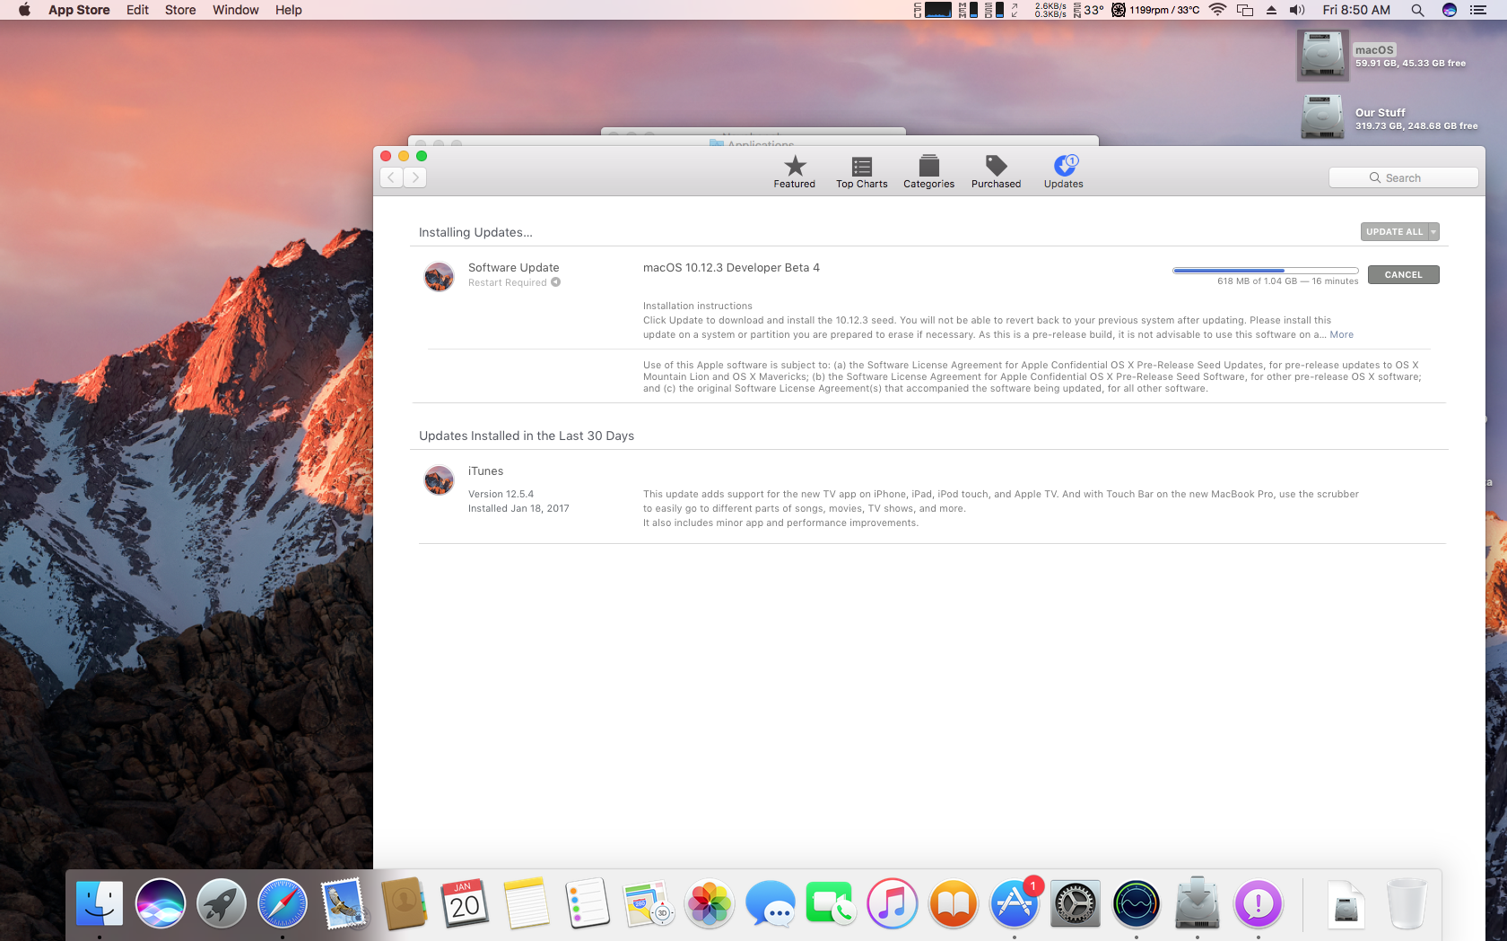Open Notification Center icon
Image resolution: width=1507 pixels, height=941 pixels.
pyautogui.click(x=1478, y=10)
